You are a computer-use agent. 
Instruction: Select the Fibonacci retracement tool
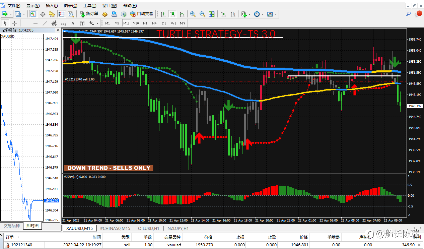(x=64, y=23)
